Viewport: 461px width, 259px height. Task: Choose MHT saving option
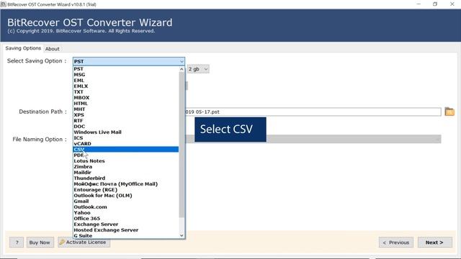point(126,109)
